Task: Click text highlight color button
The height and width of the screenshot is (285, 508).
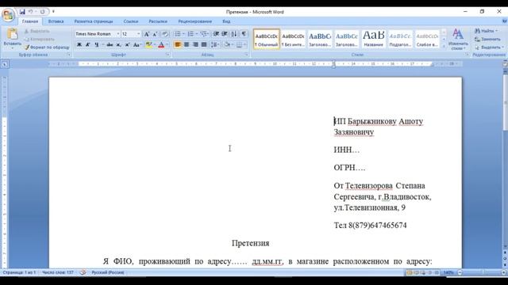Action: coord(148,44)
